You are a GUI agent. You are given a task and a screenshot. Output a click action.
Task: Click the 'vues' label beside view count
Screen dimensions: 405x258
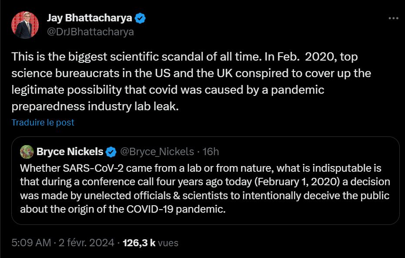(168, 243)
